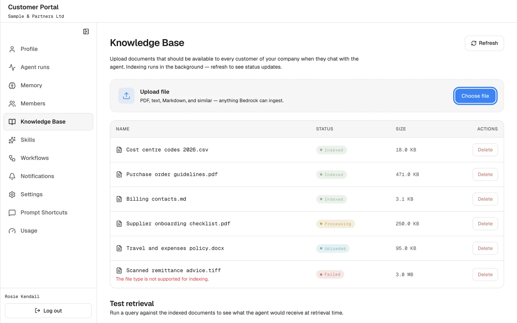Click the Processing status badge
Screen dimensions: 517x323
(x=335, y=224)
